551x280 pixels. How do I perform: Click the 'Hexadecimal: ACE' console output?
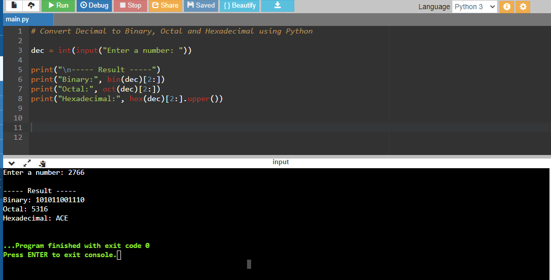coord(36,218)
